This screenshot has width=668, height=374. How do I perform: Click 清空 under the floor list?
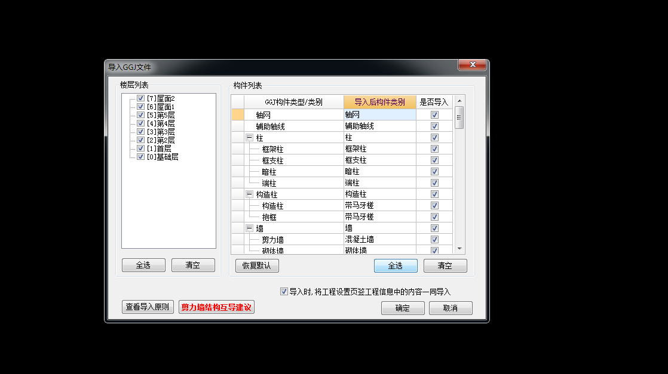pyautogui.click(x=193, y=265)
